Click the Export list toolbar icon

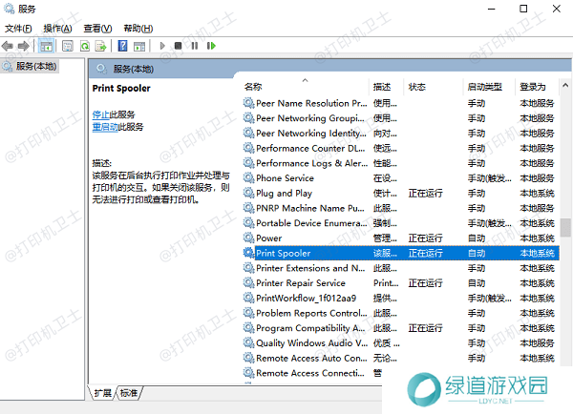[100, 46]
